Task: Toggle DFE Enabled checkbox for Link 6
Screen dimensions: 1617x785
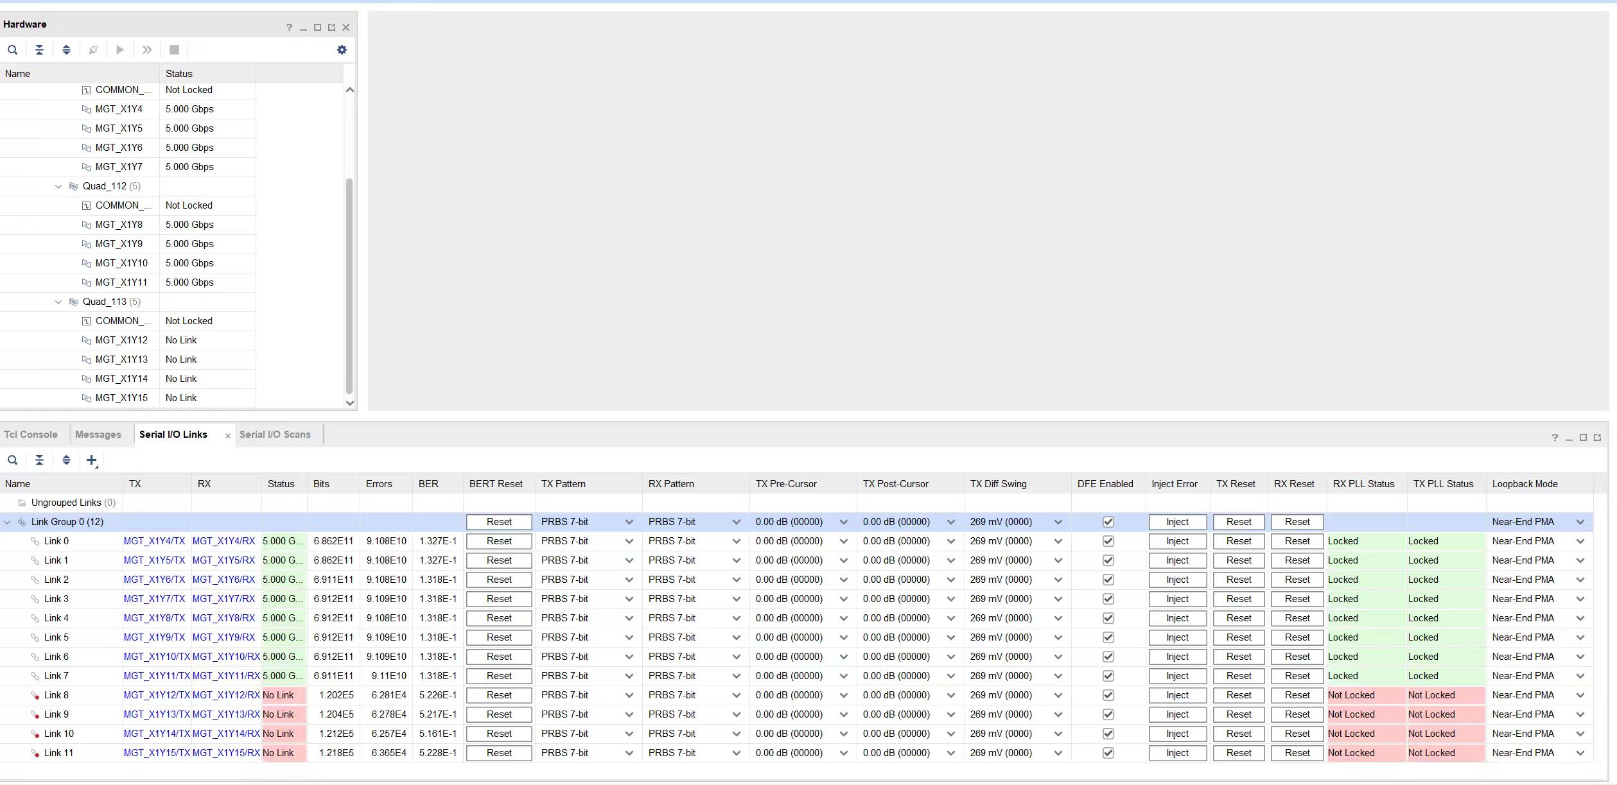Action: (x=1108, y=657)
